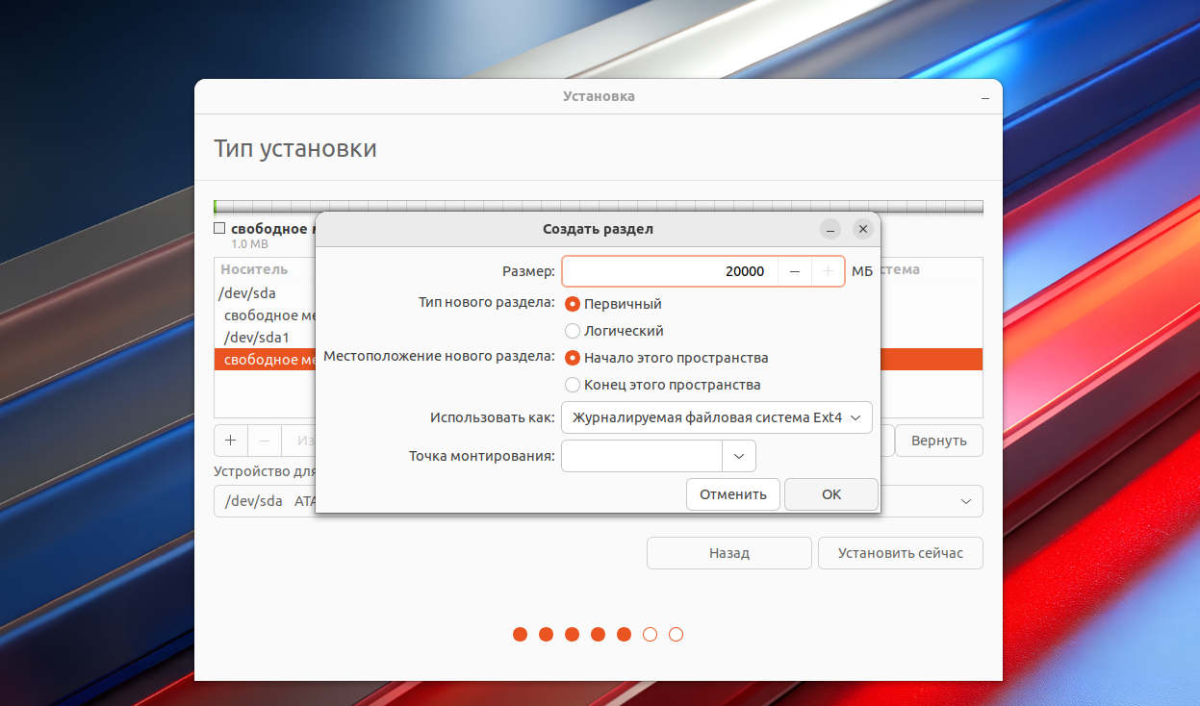Viewport: 1200px width, 706px height.
Task: Click the Вернуть button
Action: (938, 441)
